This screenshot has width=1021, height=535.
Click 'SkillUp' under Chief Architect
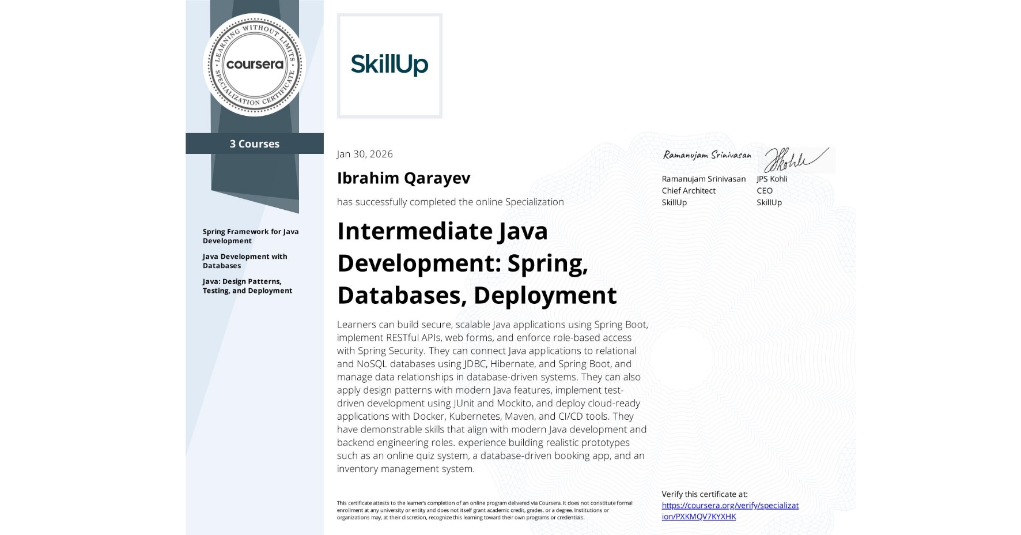coord(674,202)
